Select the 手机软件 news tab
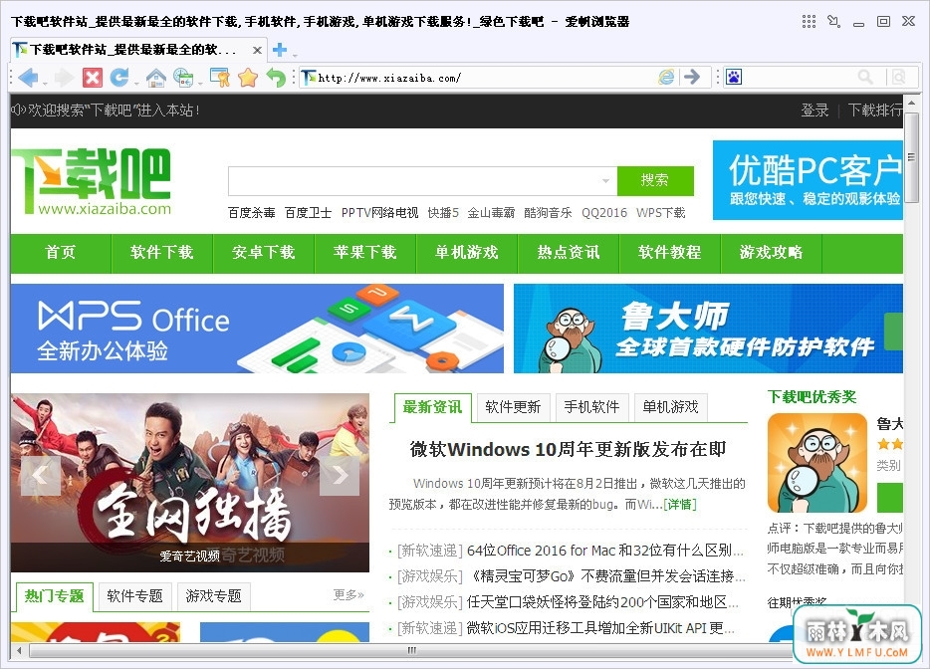This screenshot has width=930, height=669. [591, 407]
